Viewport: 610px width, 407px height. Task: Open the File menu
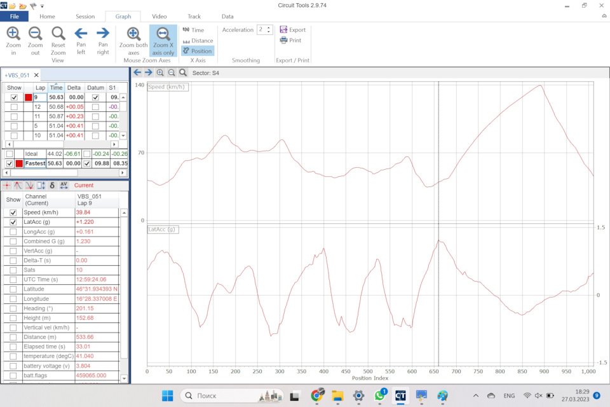pyautogui.click(x=15, y=17)
